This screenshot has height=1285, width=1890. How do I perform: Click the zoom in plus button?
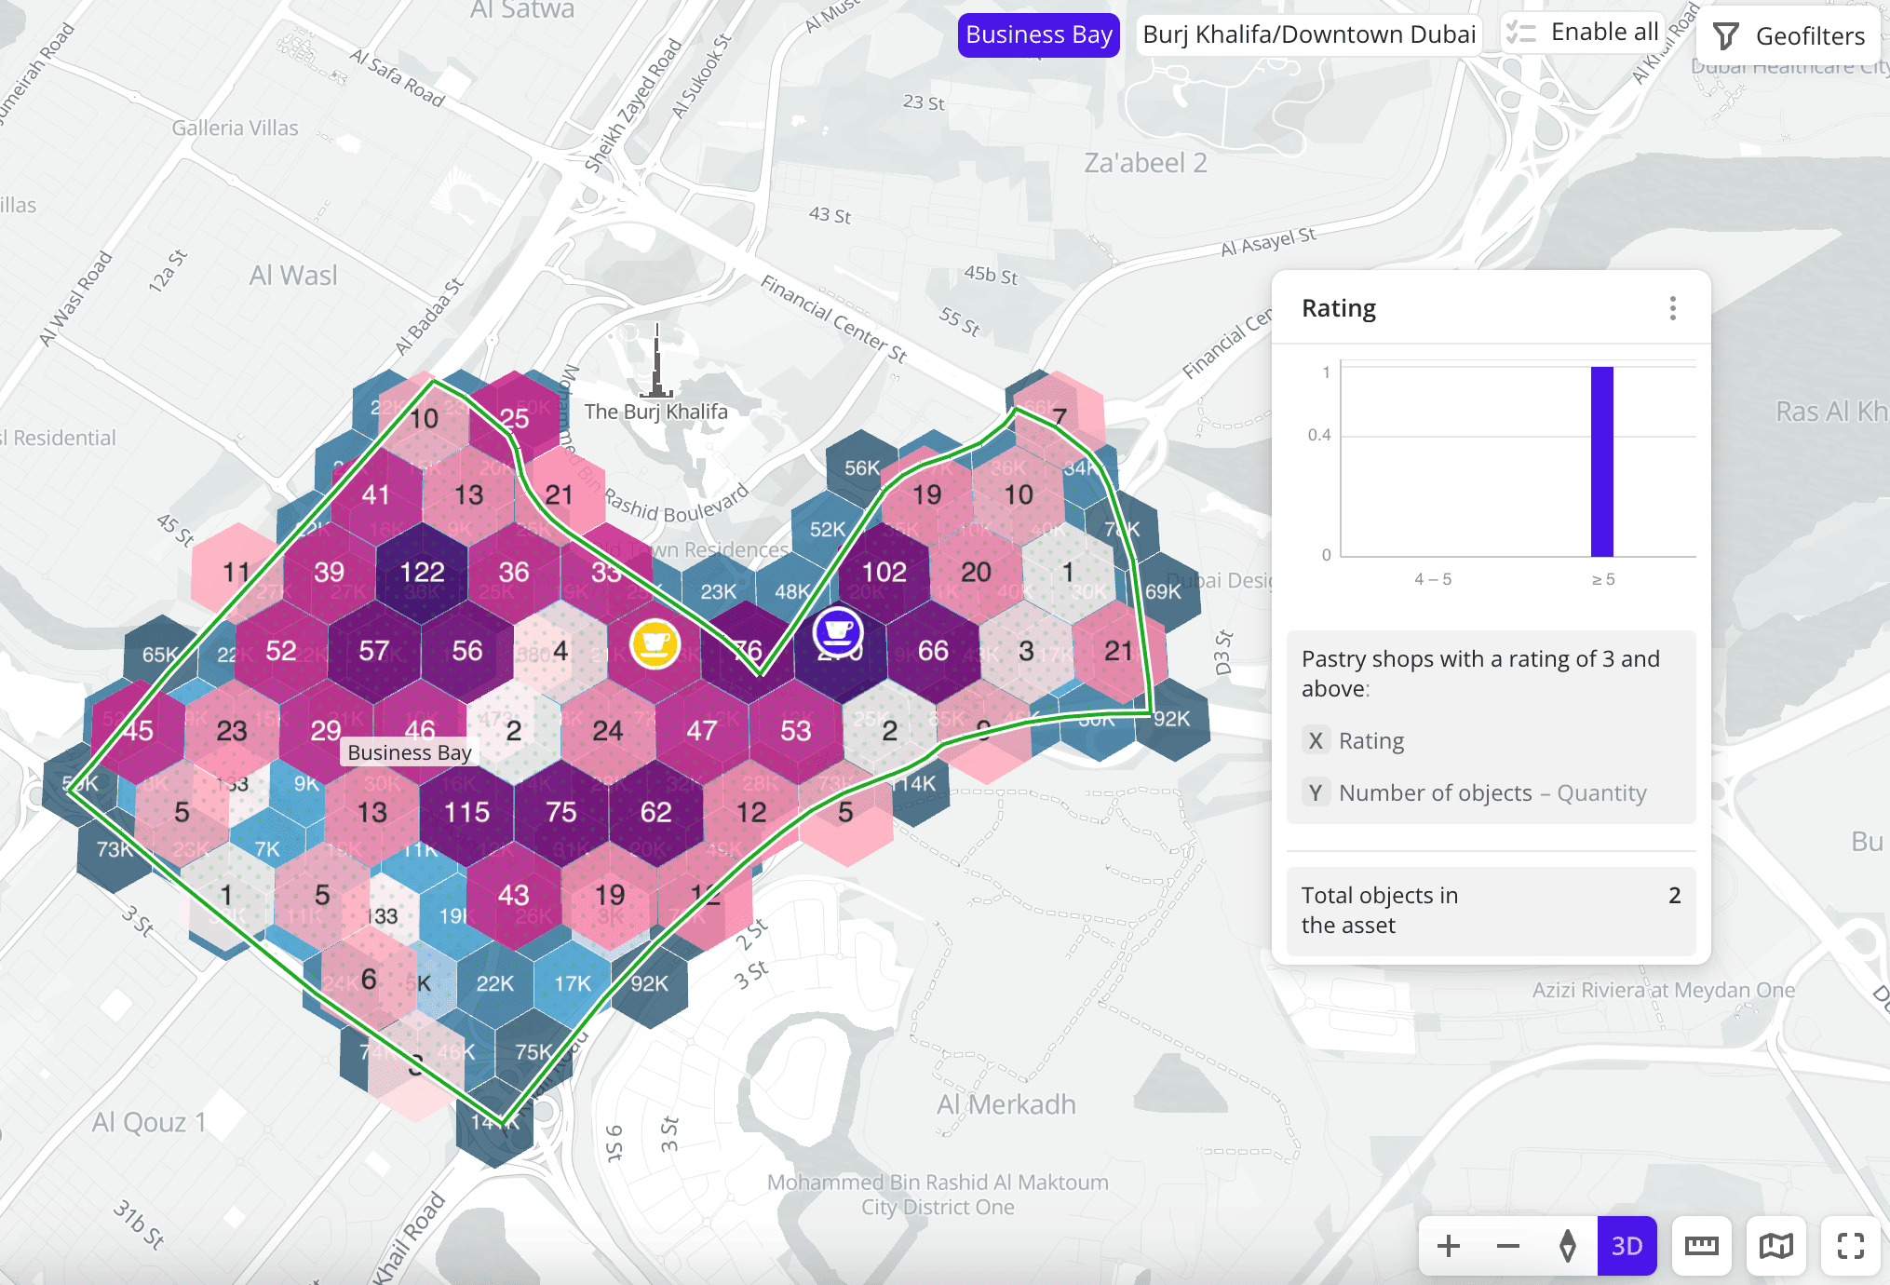(x=1448, y=1246)
